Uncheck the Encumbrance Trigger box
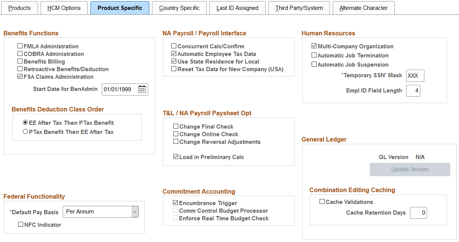 click(x=175, y=203)
